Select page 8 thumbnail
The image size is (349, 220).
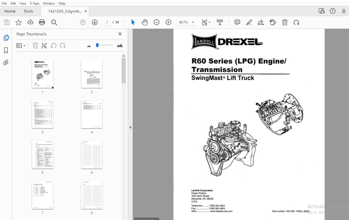(x=92, y=195)
